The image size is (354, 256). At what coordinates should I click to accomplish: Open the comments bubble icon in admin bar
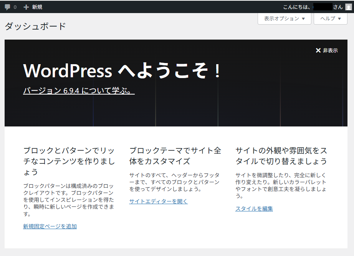[x=8, y=7]
